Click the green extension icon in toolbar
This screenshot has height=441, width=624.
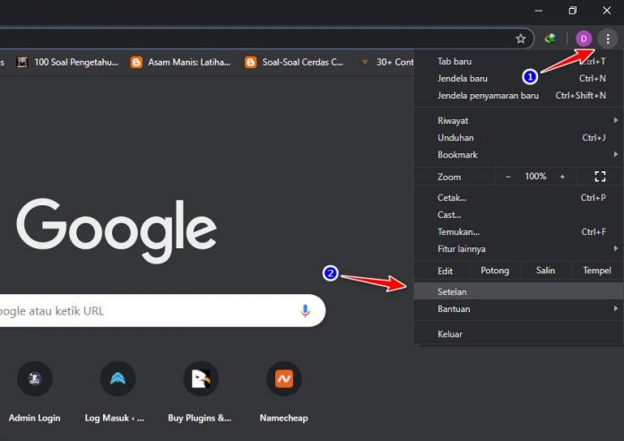click(x=550, y=39)
